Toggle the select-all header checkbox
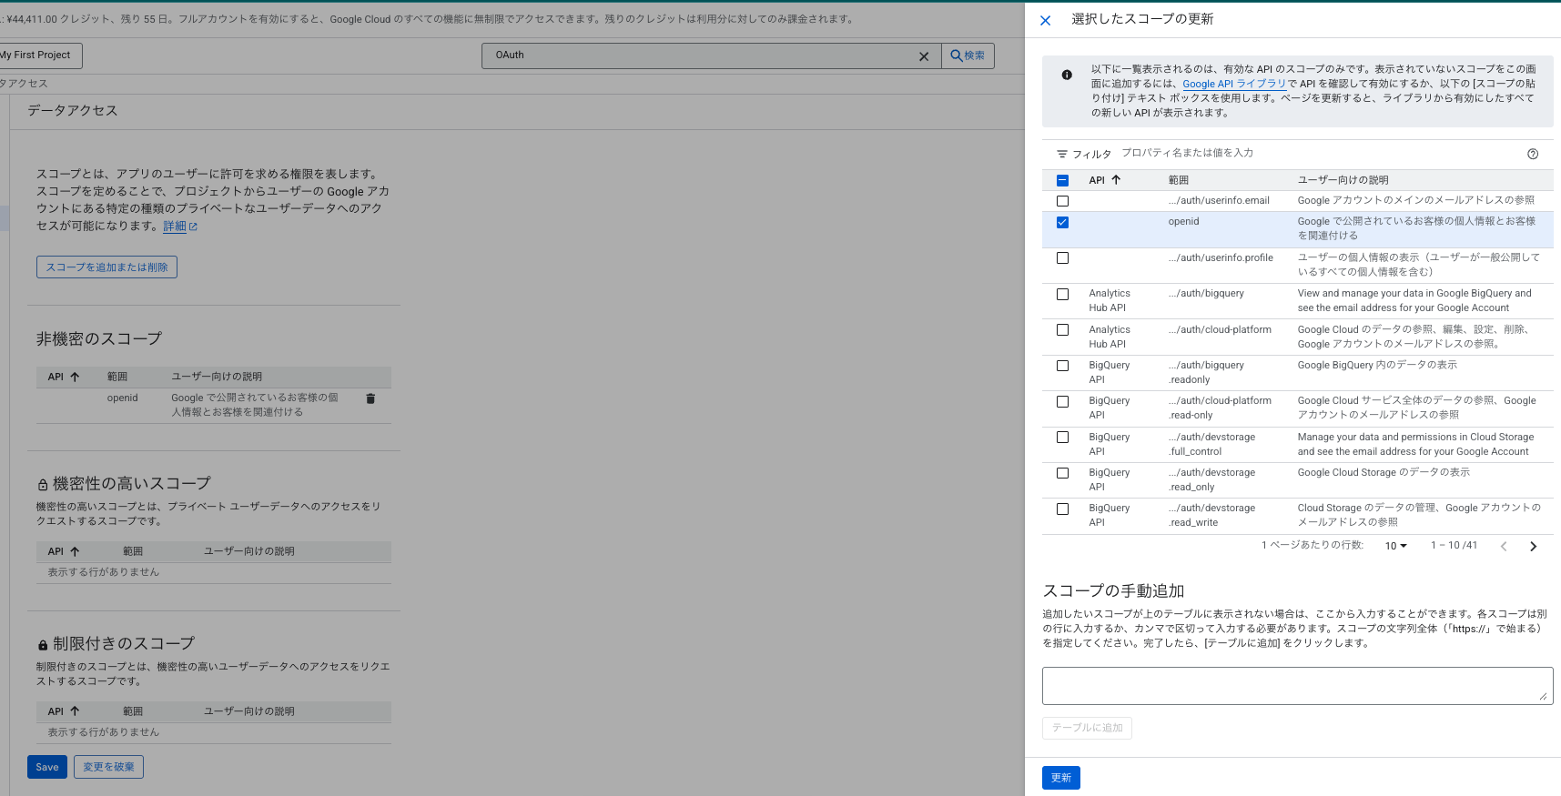The image size is (1561, 796). tap(1062, 180)
